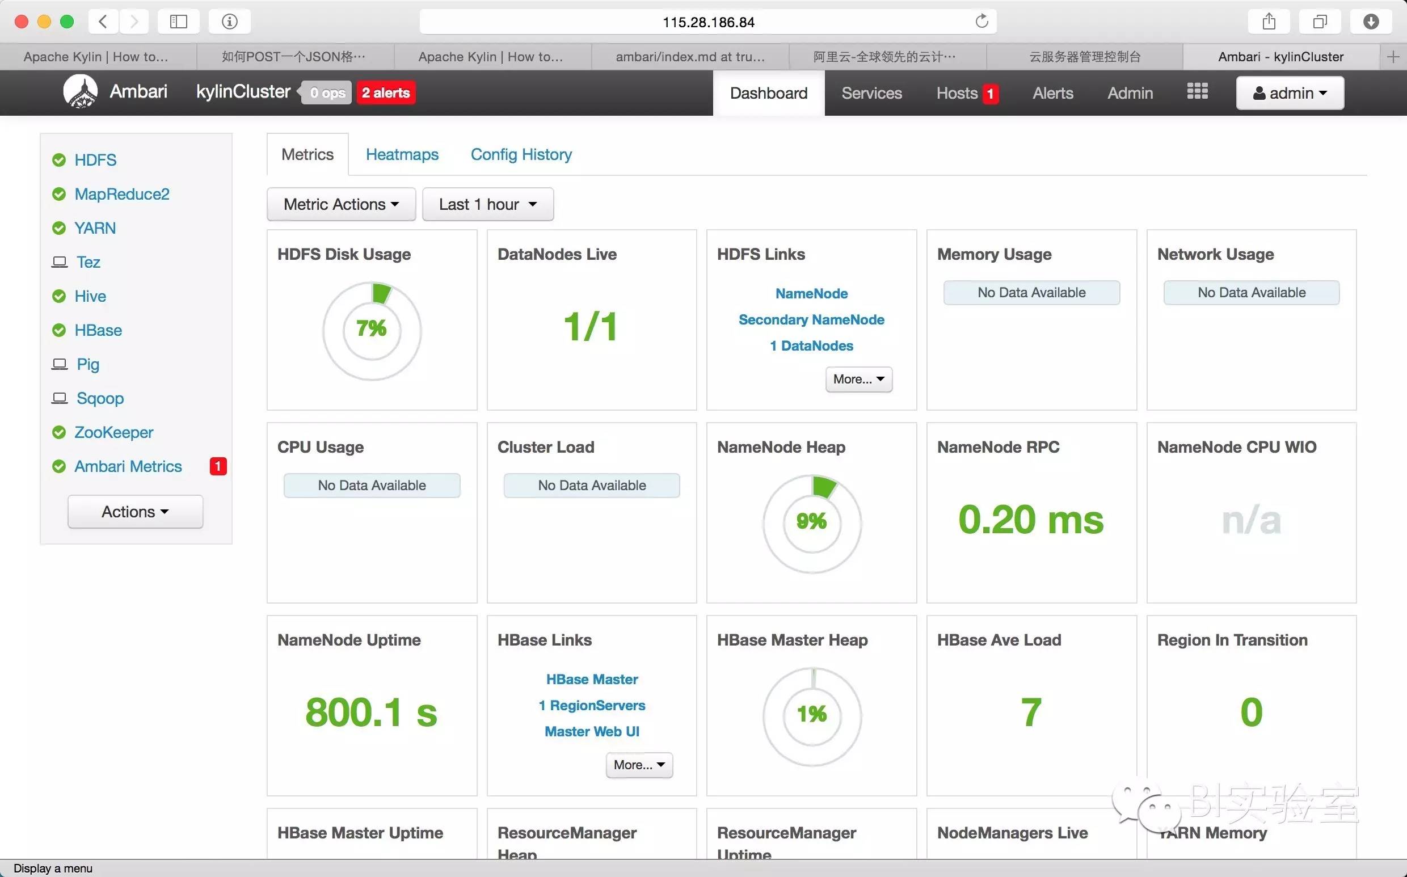This screenshot has height=877, width=1407.
Task: Click the Ambari Metrics red alert badge
Action: tap(218, 466)
